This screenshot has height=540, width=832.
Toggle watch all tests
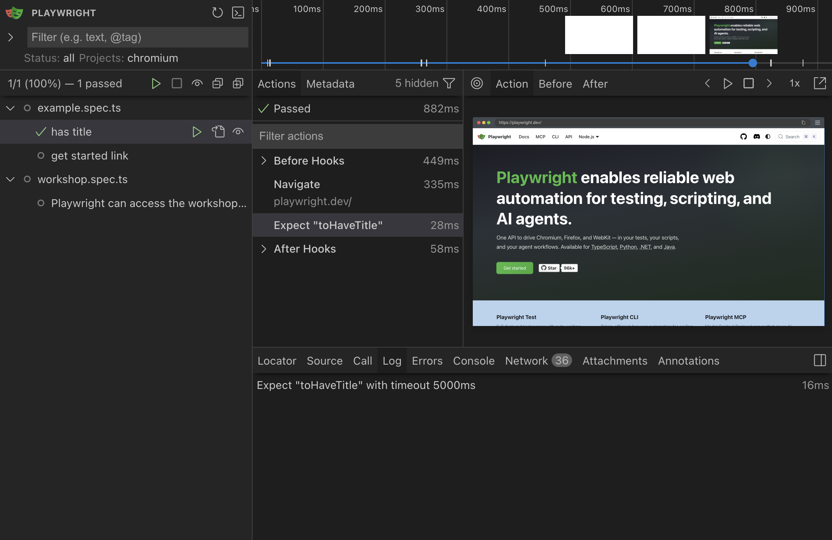[x=197, y=83]
